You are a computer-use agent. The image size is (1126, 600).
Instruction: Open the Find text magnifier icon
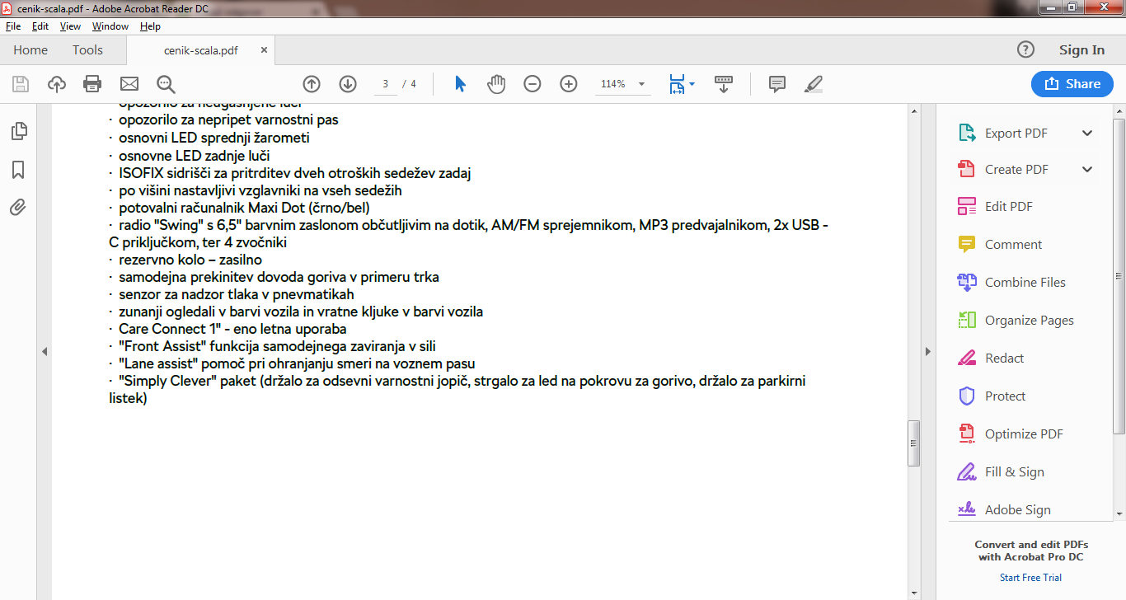pos(166,83)
